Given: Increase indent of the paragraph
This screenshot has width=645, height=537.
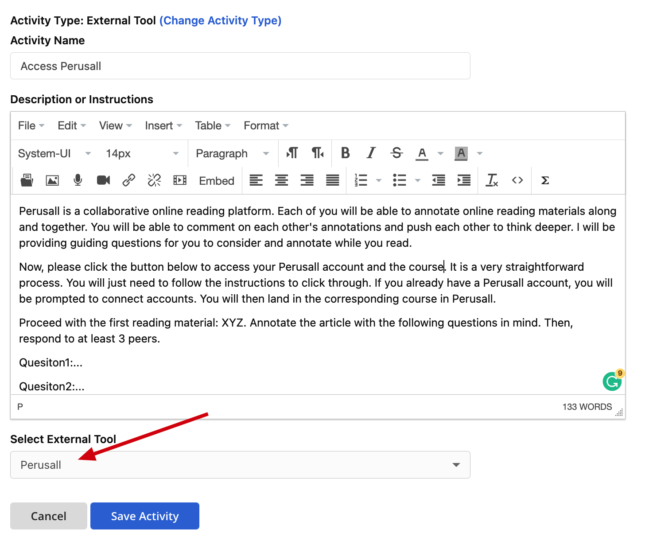Looking at the screenshot, I should (464, 180).
